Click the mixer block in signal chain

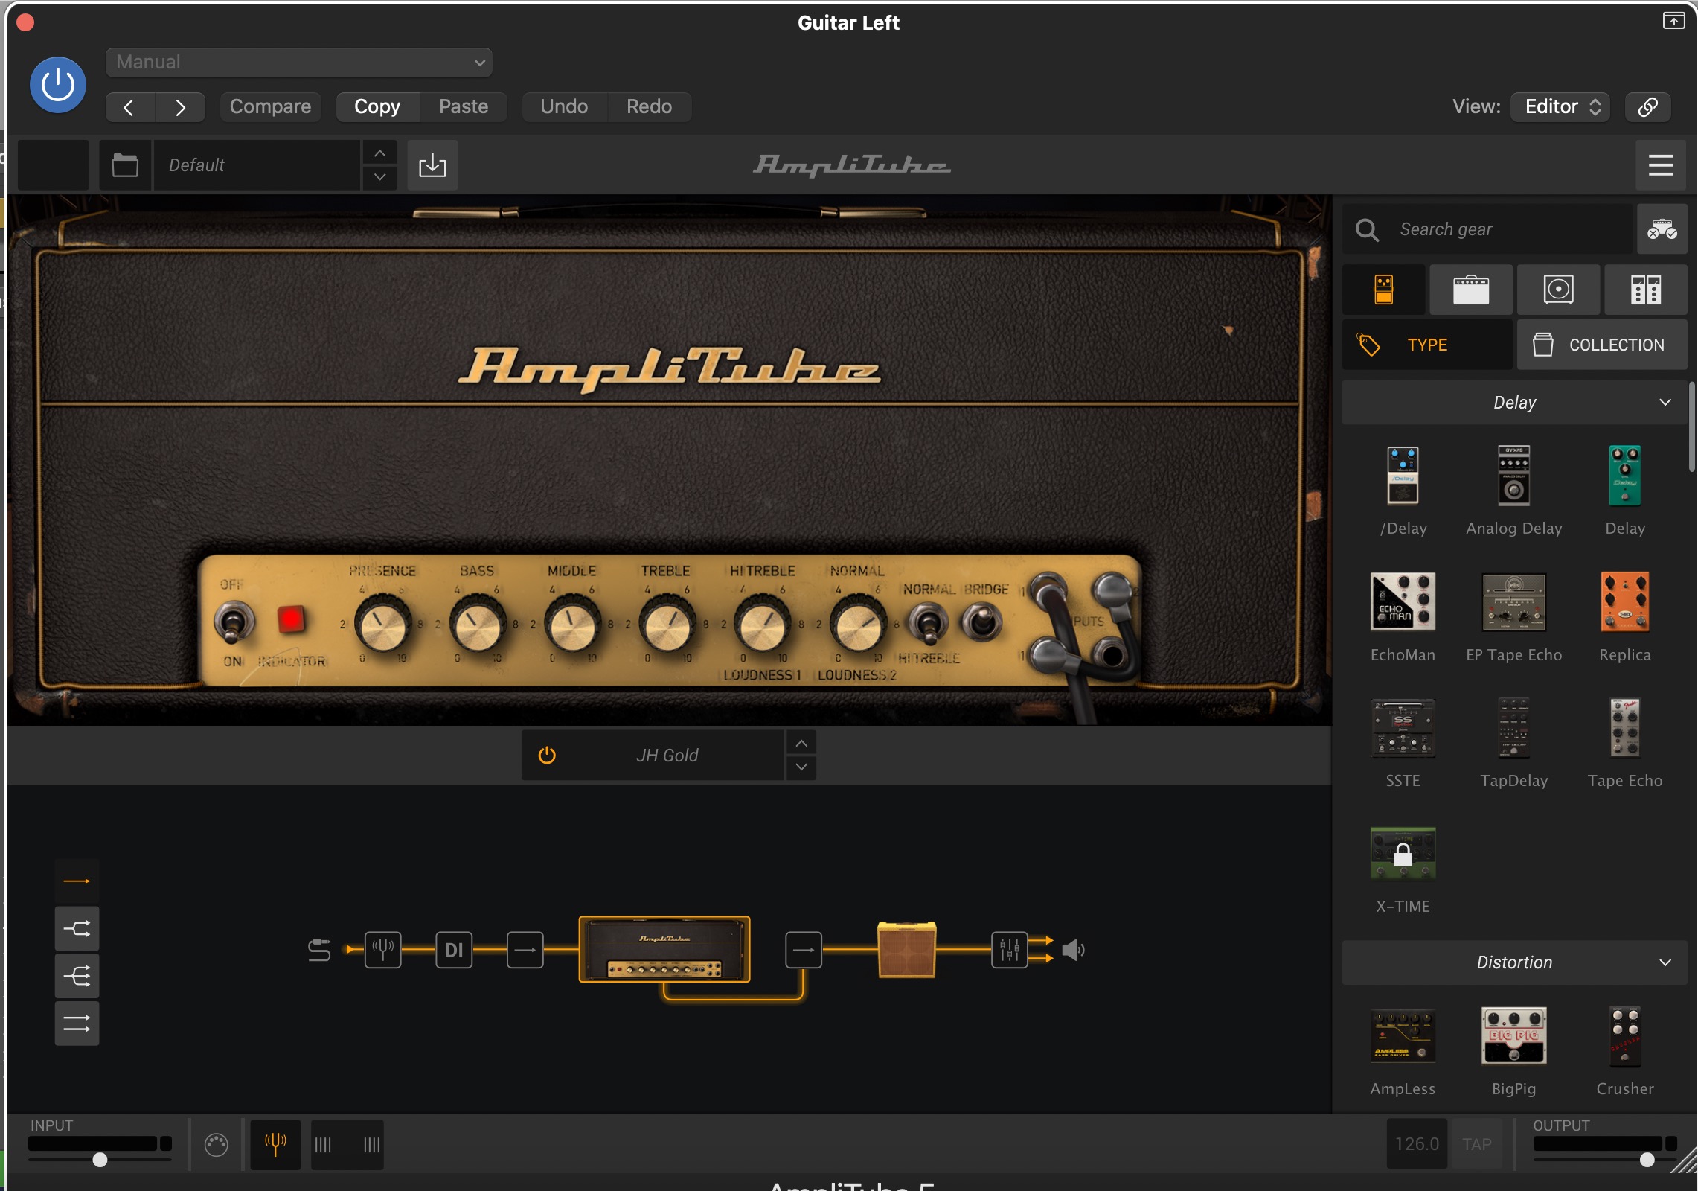1010,950
